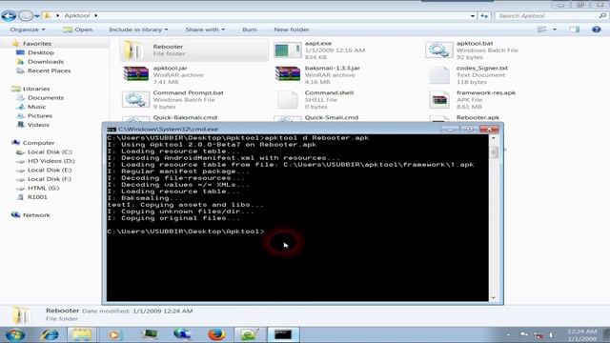The height and width of the screenshot is (343, 610).
Task: Toggle the preview pane icon
Action: click(x=574, y=30)
